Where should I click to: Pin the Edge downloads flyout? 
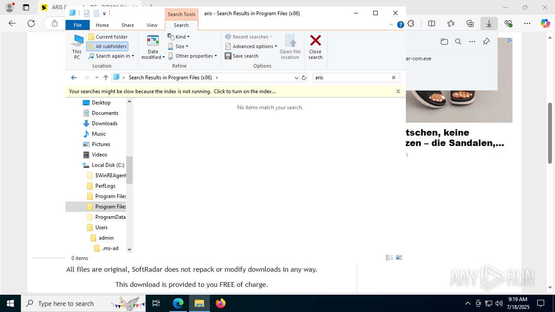pos(486,42)
